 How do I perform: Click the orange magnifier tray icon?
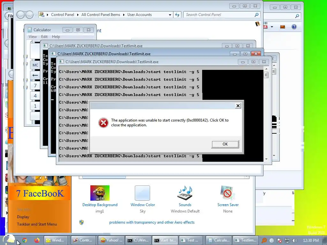click(x=264, y=241)
